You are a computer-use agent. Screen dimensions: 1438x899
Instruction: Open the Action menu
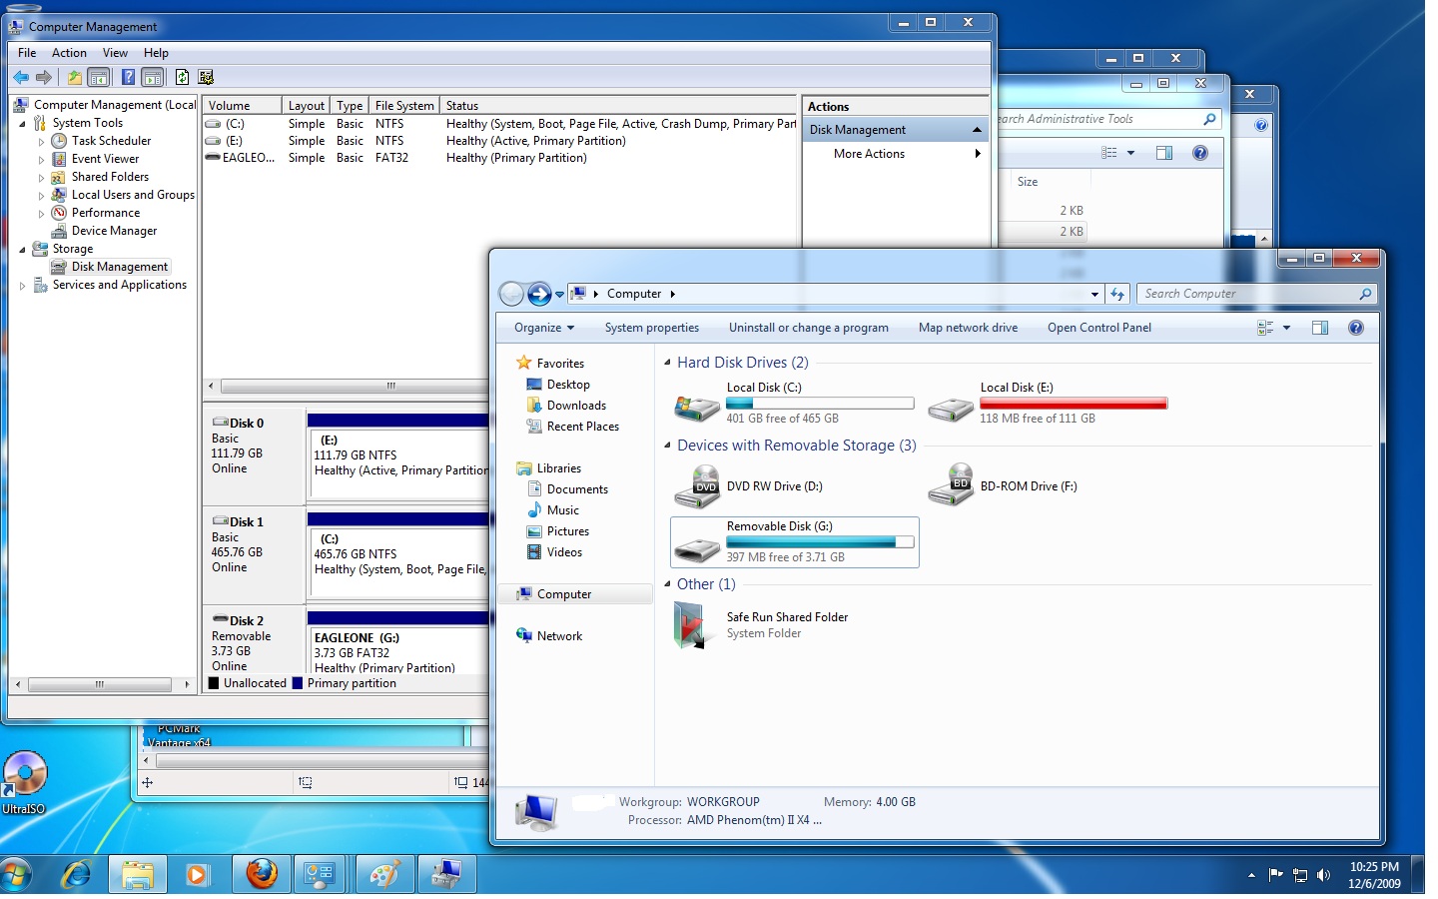point(69,53)
